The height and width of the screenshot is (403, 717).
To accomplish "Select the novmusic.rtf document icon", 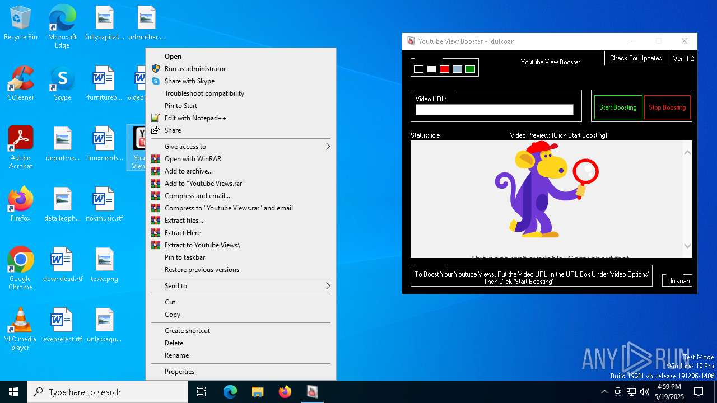I will (x=105, y=204).
